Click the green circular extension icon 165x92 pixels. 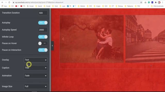[x=149, y=2]
